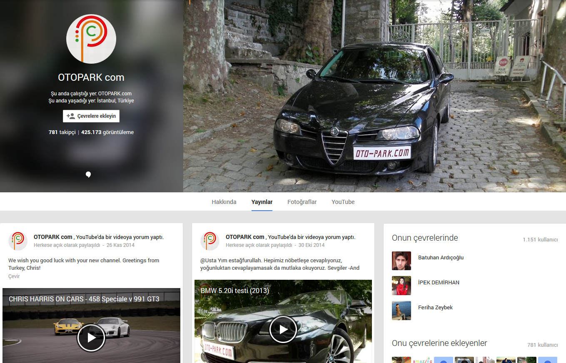566x363 pixels.
Task: Open Batuhan Ardıçoğlu's profile picture
Action: [x=401, y=261]
